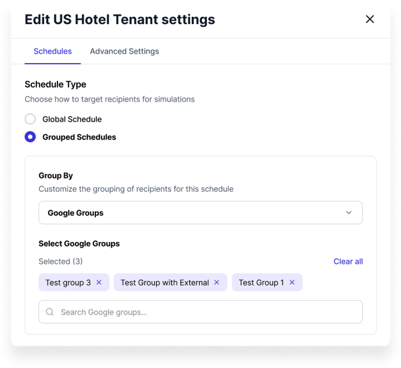The image size is (401, 368).
Task: Remove the Test group 3 chip
Action: click(x=99, y=282)
